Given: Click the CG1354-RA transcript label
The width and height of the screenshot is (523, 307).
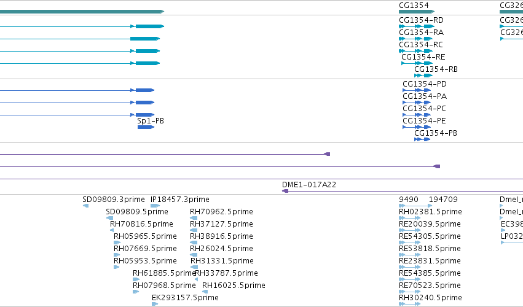Looking at the screenshot, I should click(x=421, y=33).
